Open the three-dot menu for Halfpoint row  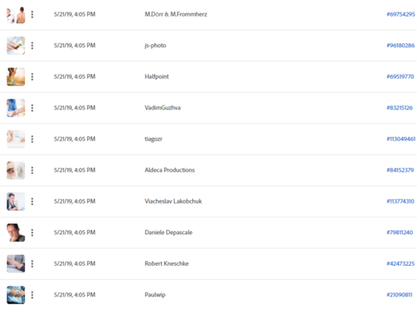coord(32,76)
